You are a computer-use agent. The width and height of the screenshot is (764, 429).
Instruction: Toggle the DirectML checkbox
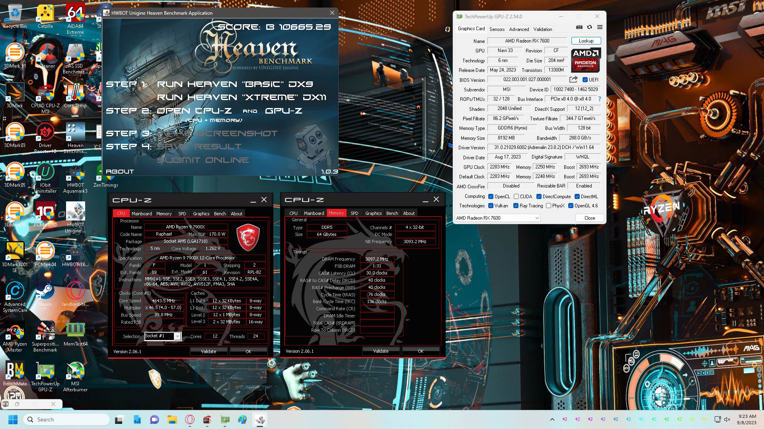point(577,197)
